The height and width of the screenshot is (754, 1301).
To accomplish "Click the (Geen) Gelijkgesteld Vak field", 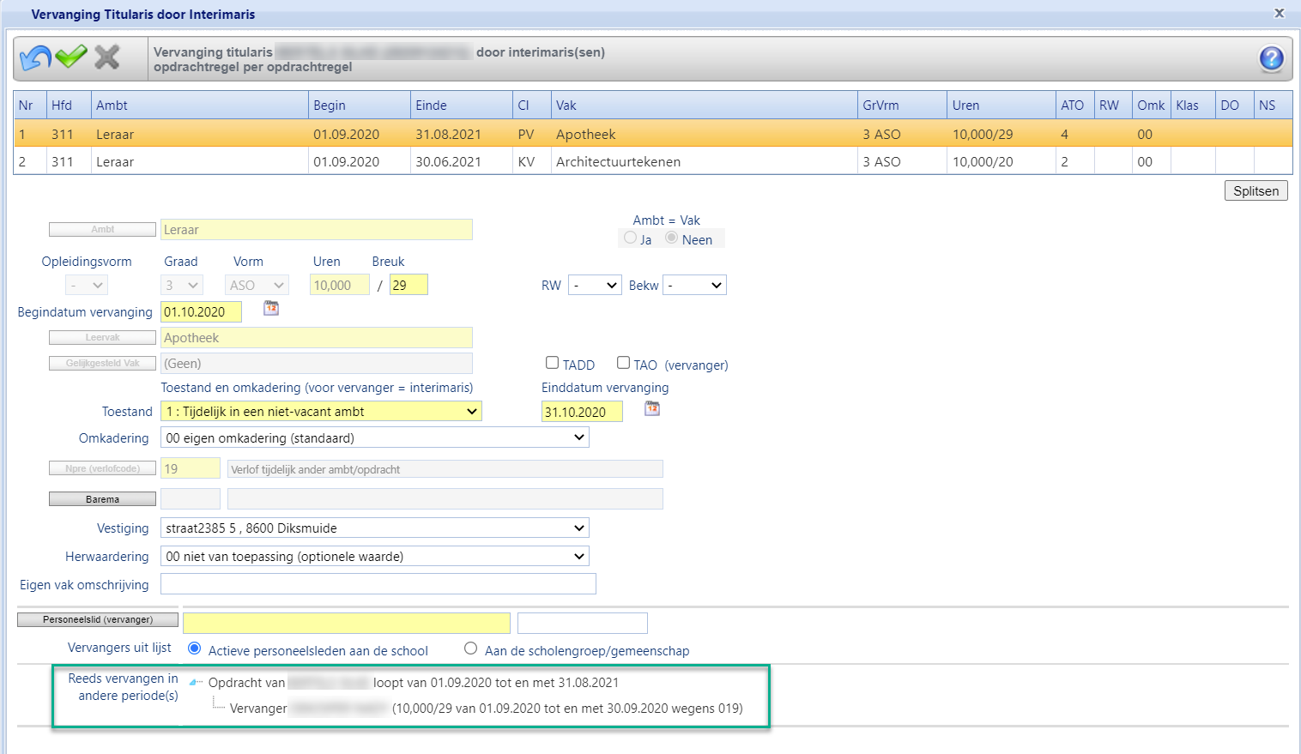I will pyautogui.click(x=317, y=363).
